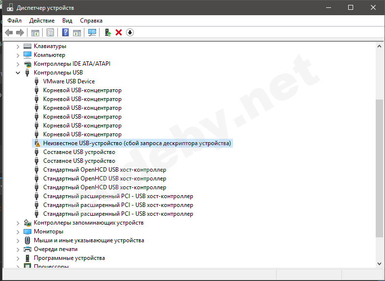Viewport: 385px width, 281px height.
Task: Select the keyboard icon beside Клавиатуры
Action: point(27,46)
